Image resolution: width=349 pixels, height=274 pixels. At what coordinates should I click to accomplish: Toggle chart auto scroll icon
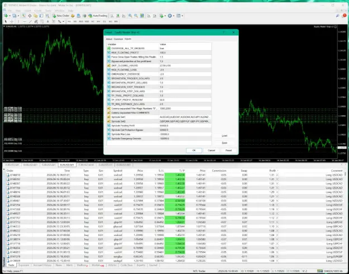[x=149, y=16]
